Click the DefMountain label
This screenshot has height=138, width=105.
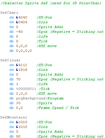tap(13, 117)
